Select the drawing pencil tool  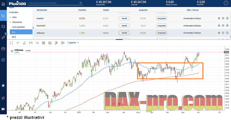point(24,43)
